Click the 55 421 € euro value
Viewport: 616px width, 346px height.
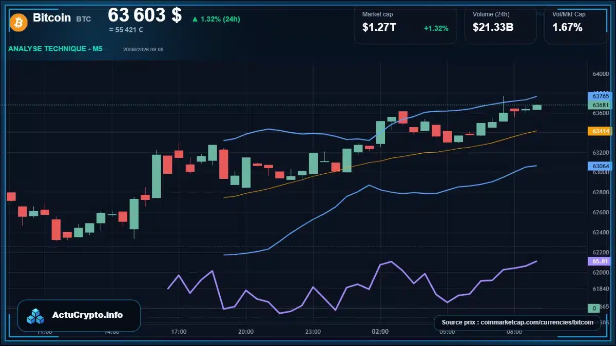[126, 30]
